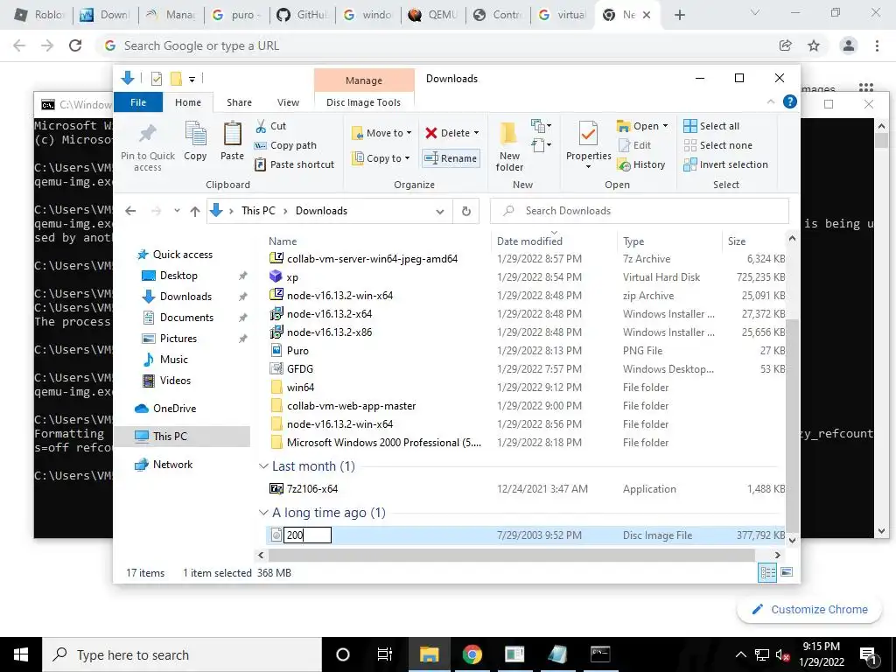The image size is (896, 672).
Task: Collapse the Last month group
Action: pyautogui.click(x=263, y=466)
